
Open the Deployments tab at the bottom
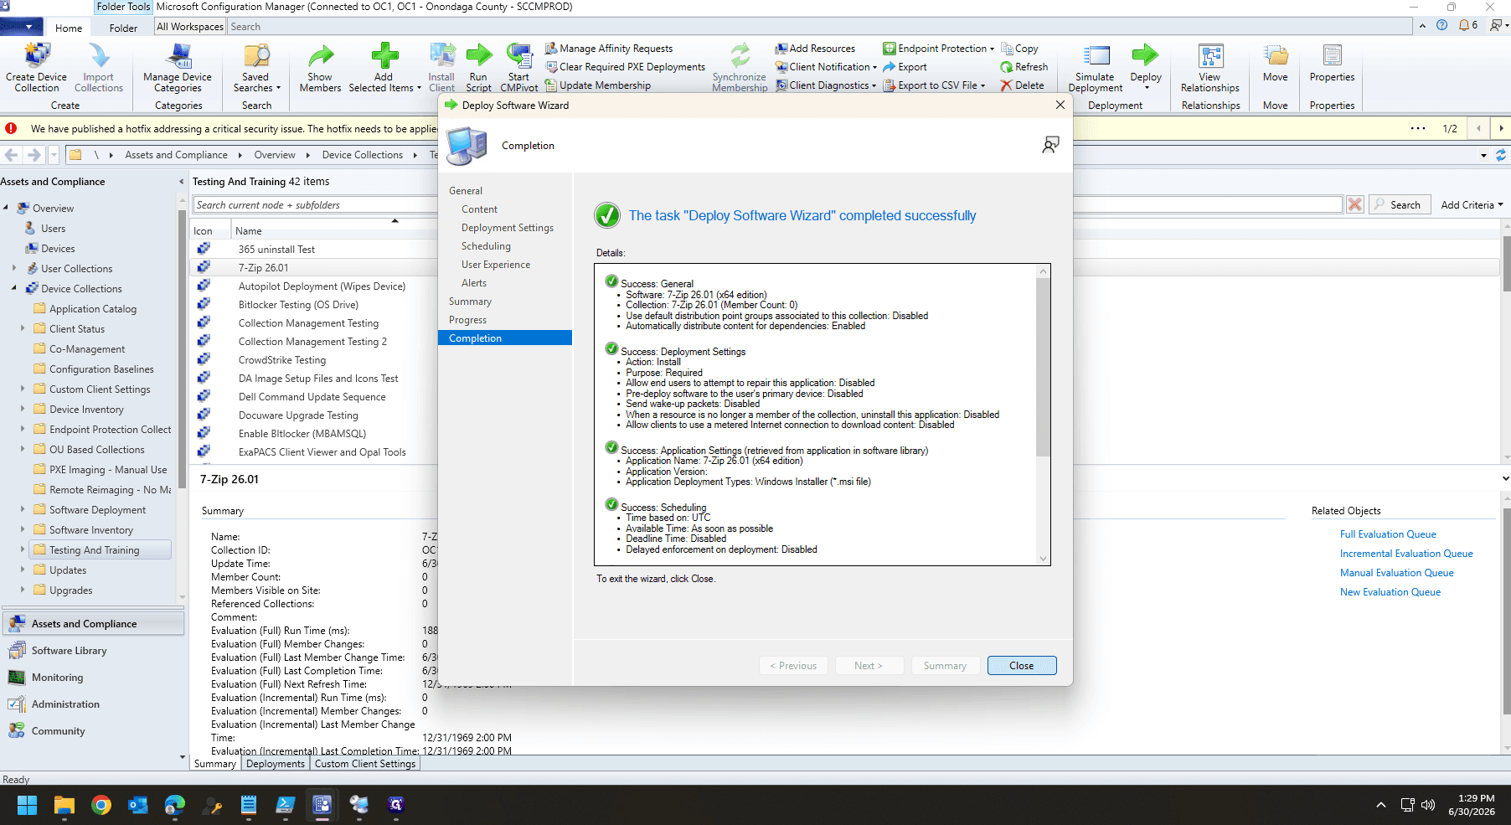click(276, 764)
